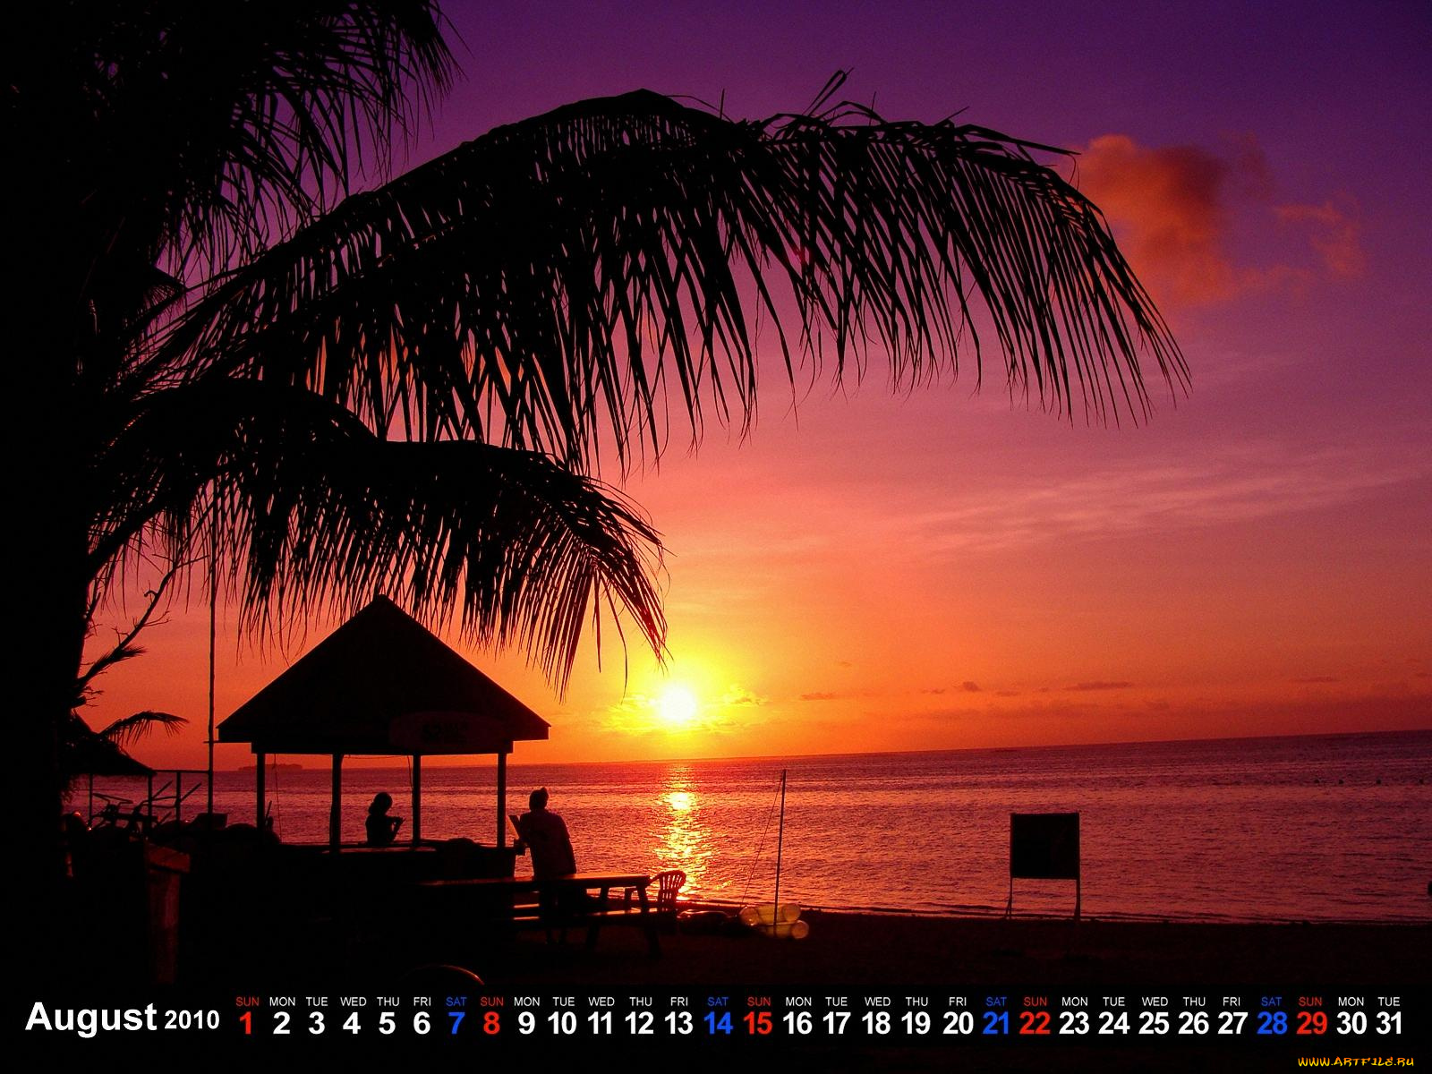Select blue Saturday date 28

pyautogui.click(x=1271, y=1023)
